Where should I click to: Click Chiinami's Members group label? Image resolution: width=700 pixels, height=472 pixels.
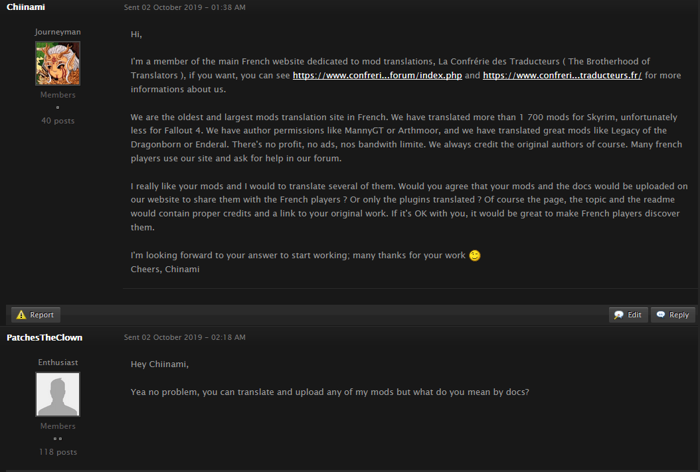tap(58, 95)
